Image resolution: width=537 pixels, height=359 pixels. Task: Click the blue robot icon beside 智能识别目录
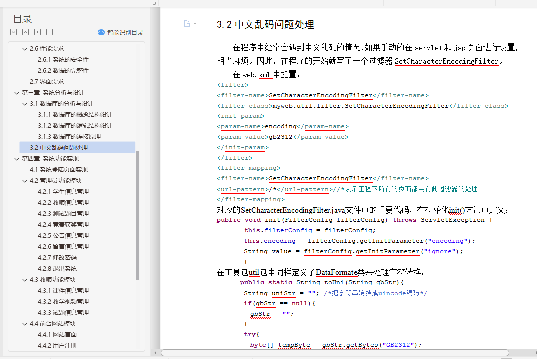[101, 32]
